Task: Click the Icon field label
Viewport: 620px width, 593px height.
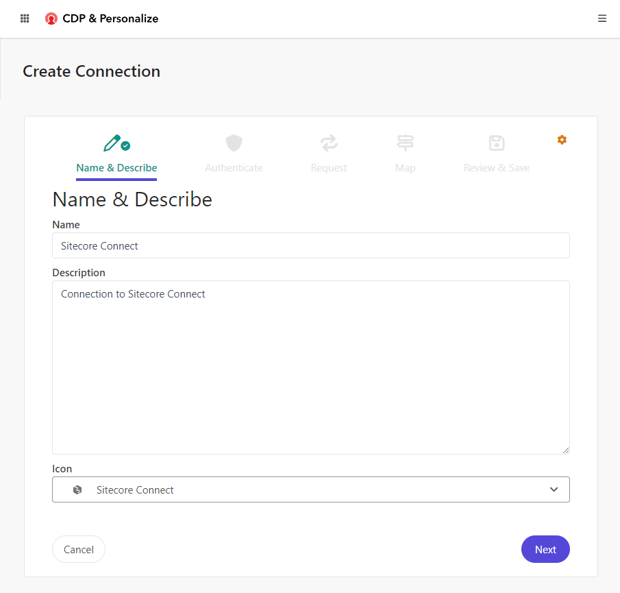Action: point(62,469)
